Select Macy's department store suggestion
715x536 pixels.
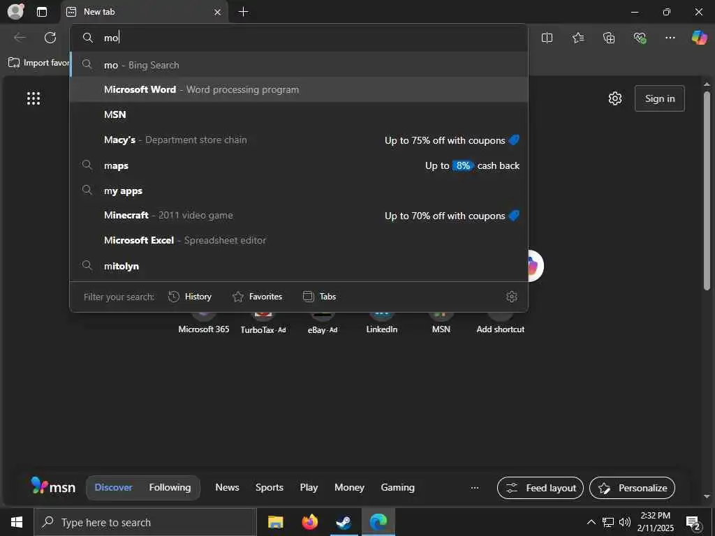(x=299, y=140)
